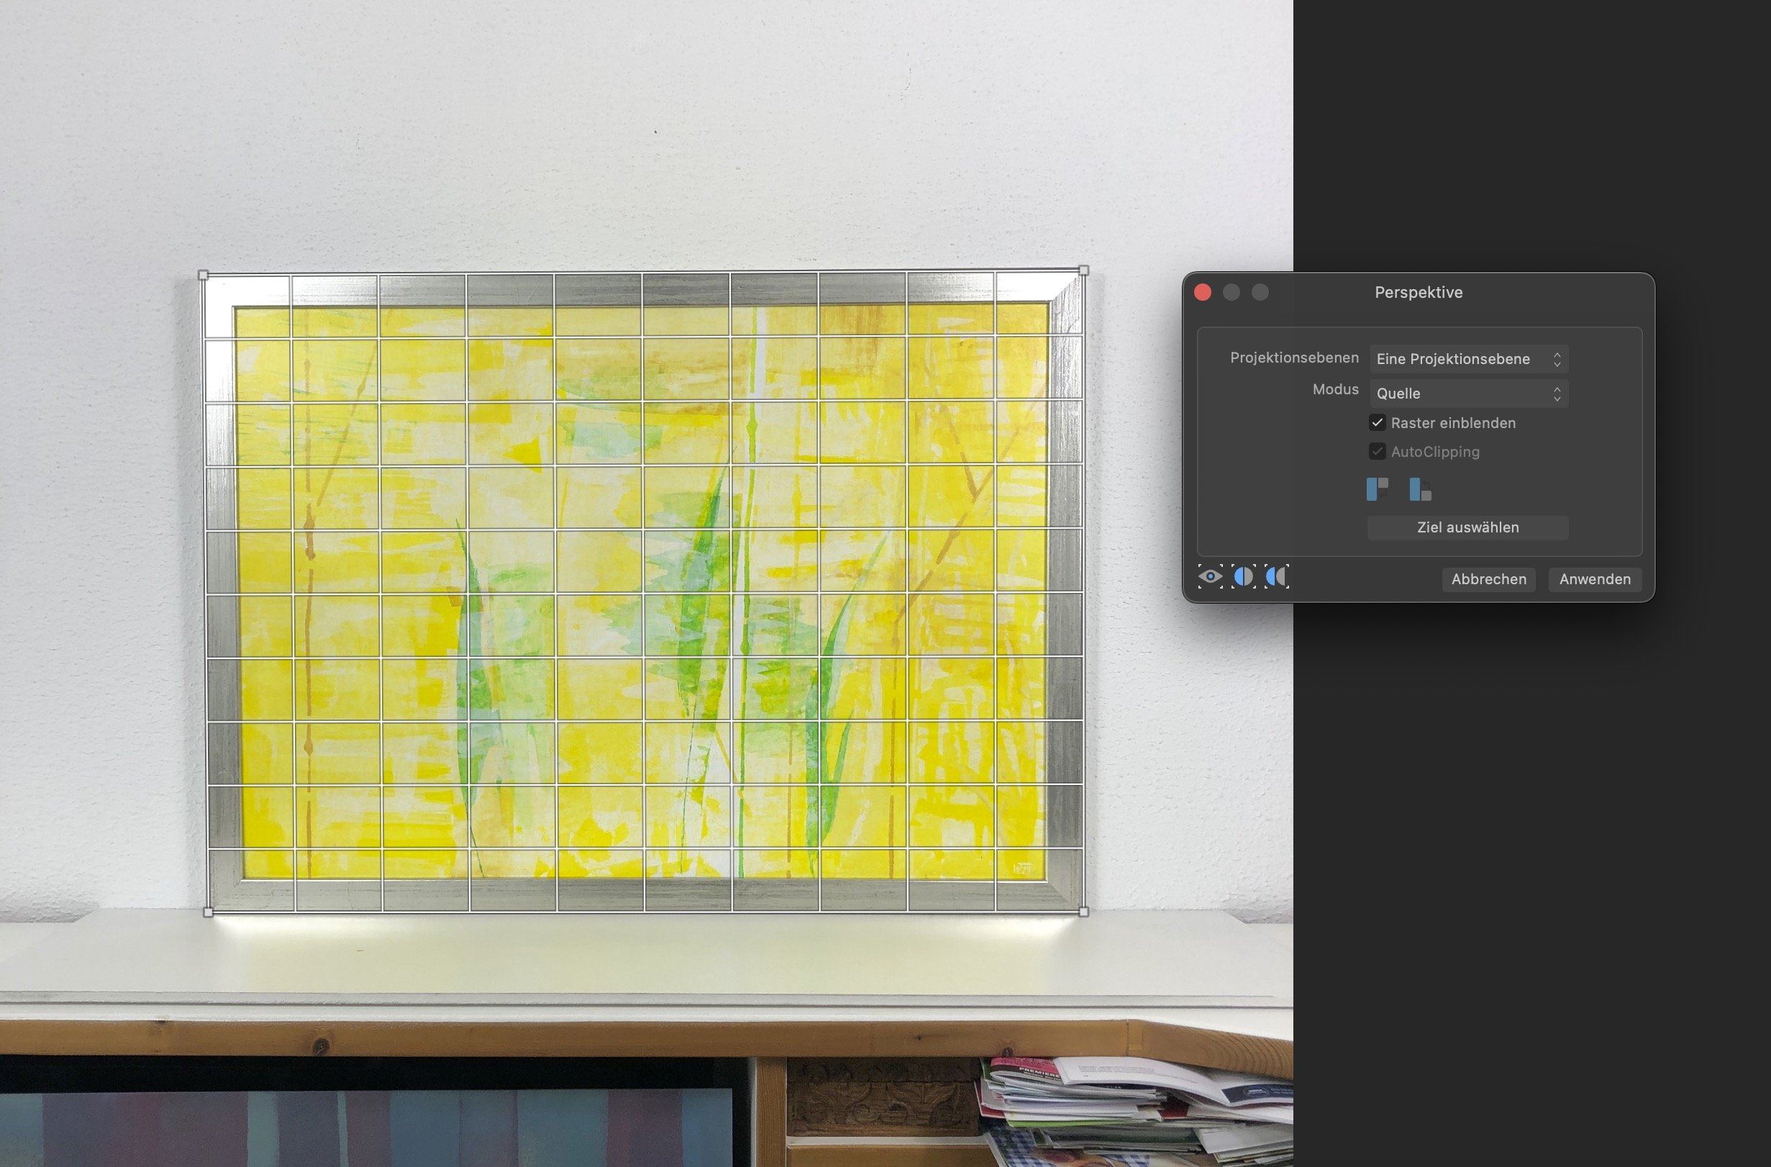Click the right plane alignment icon
The width and height of the screenshot is (1771, 1167).
[1420, 489]
